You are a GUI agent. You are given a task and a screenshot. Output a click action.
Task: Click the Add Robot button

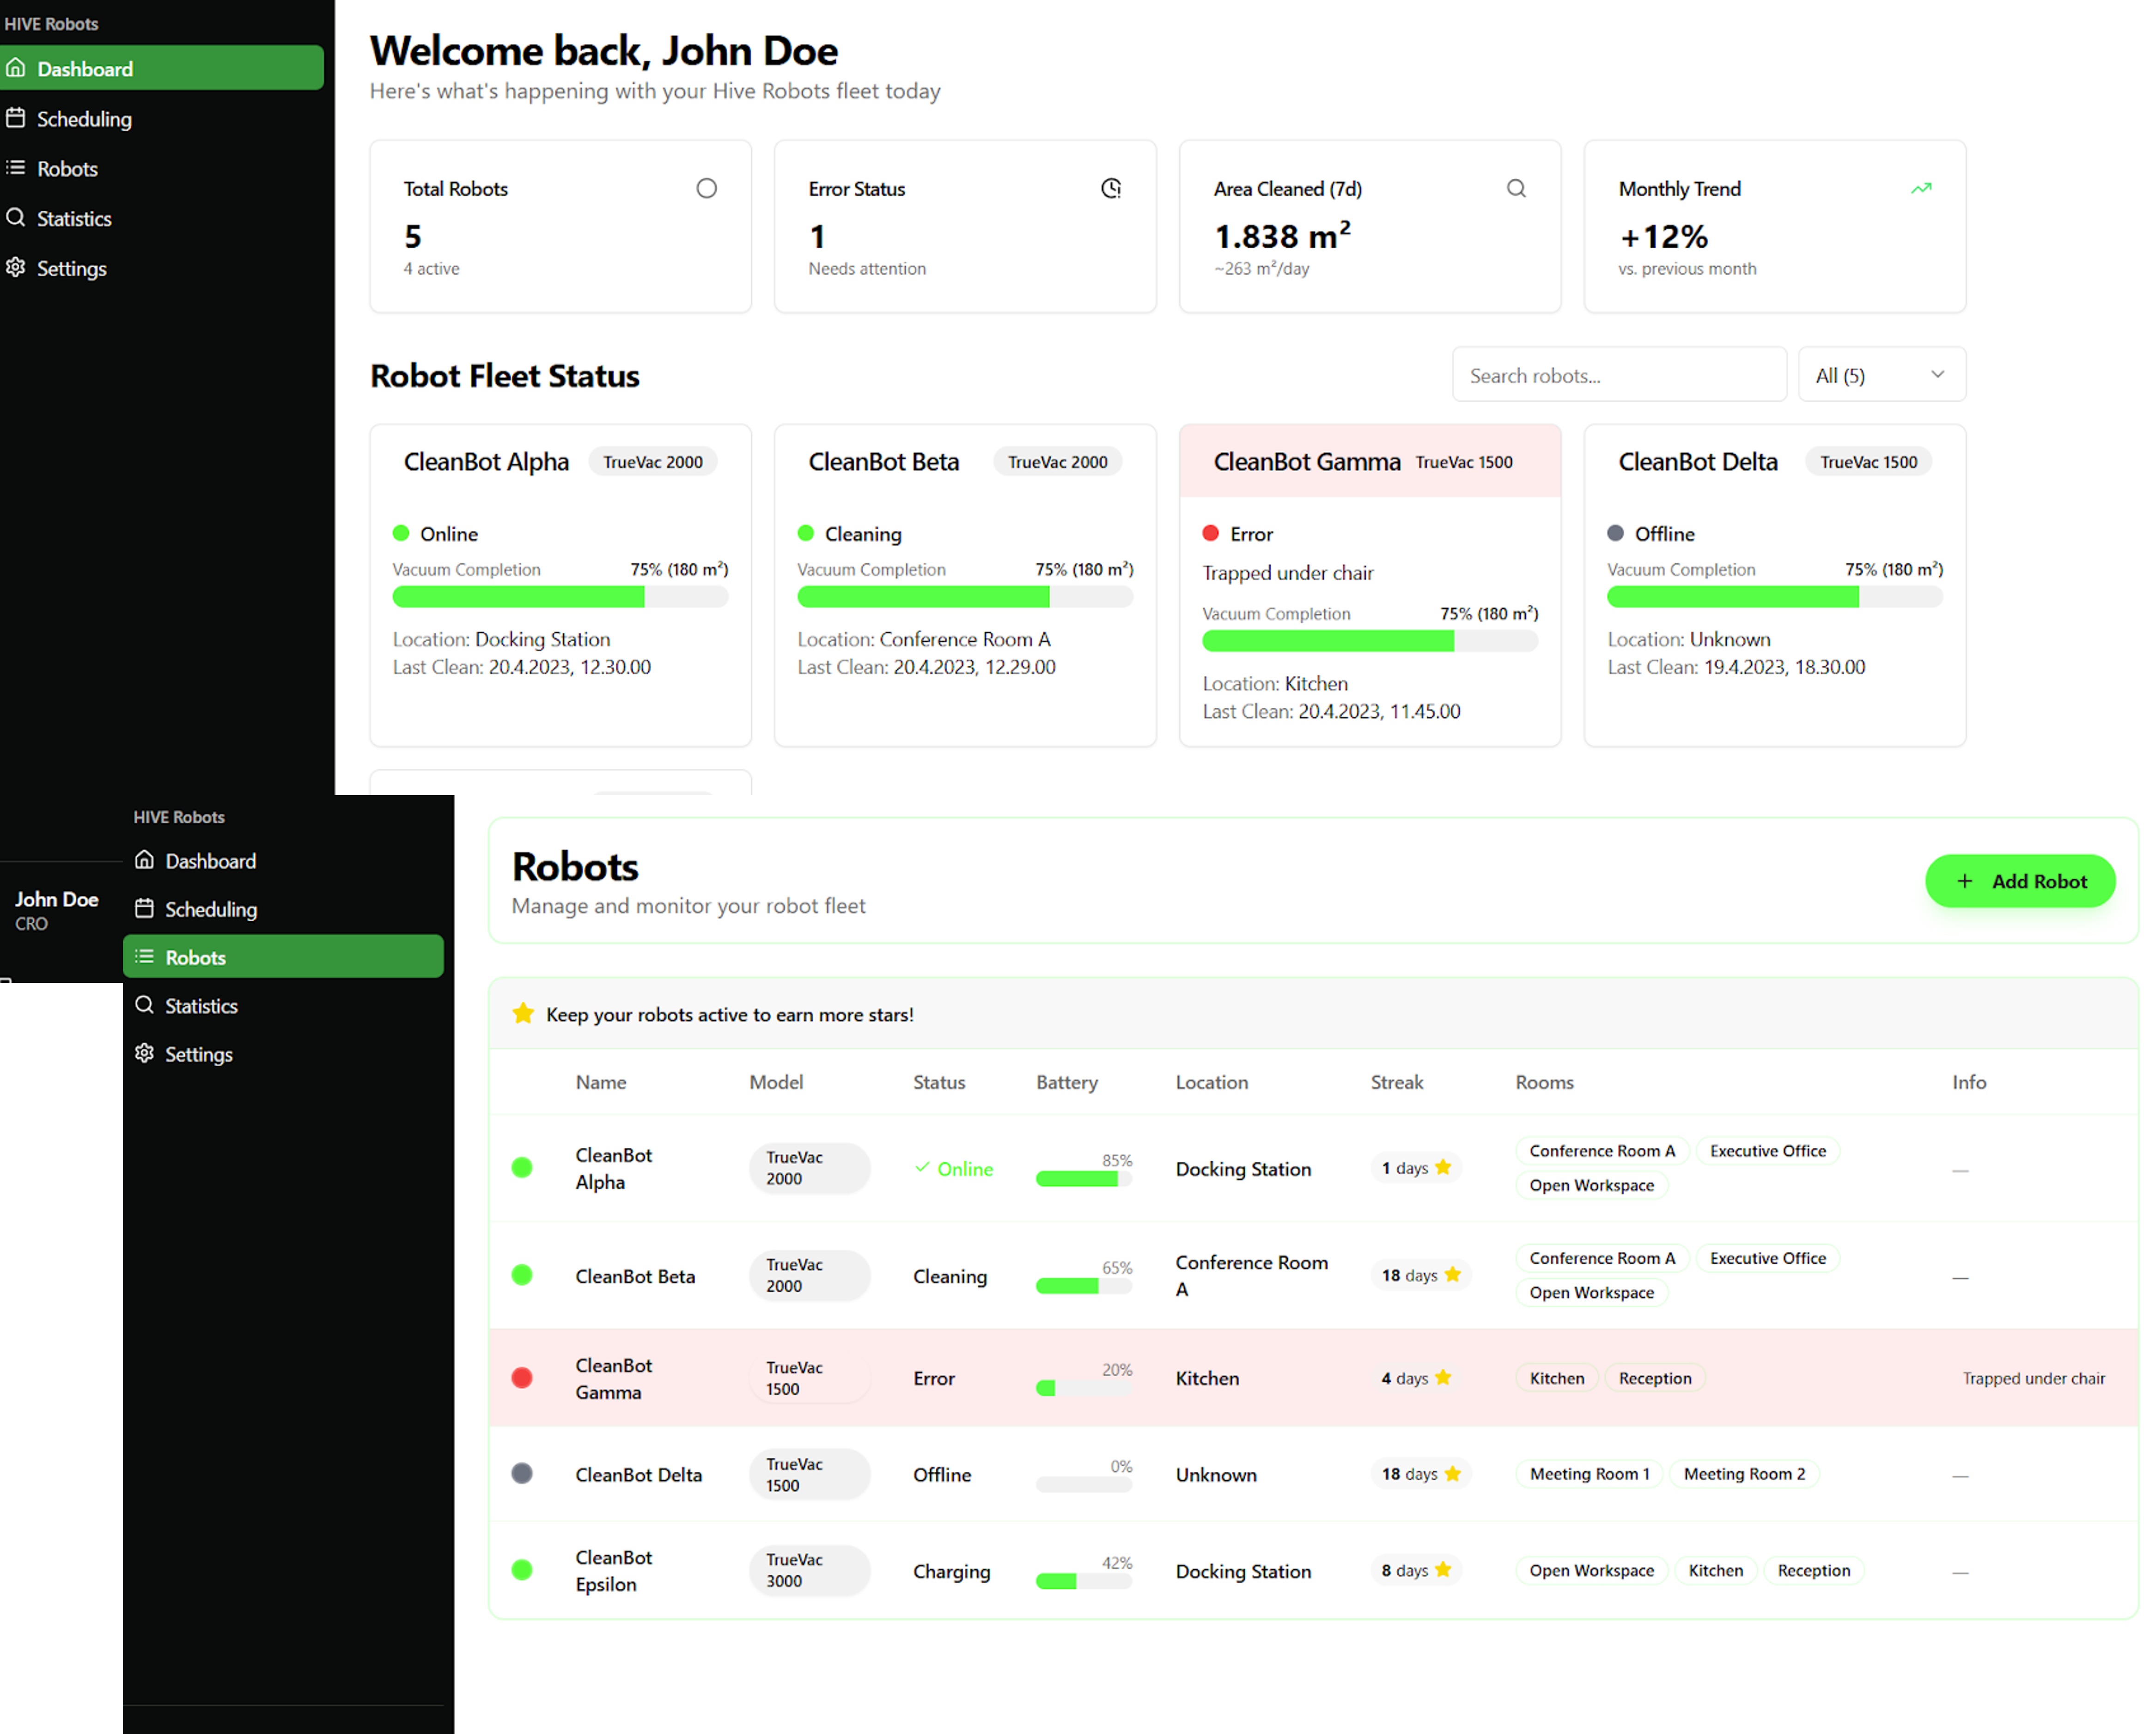coord(2020,881)
